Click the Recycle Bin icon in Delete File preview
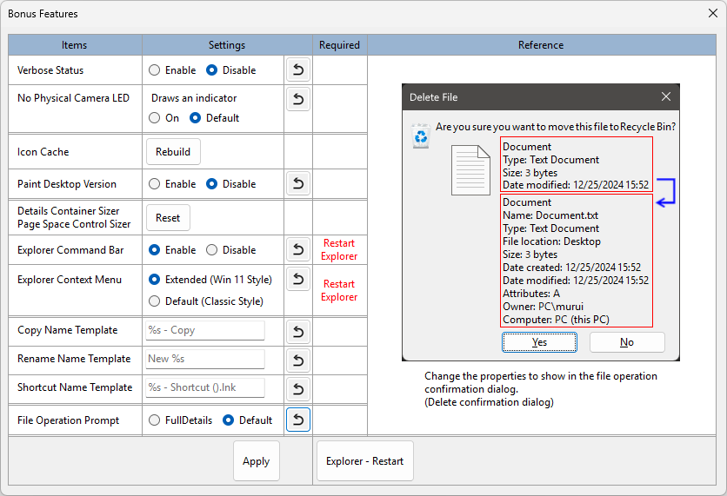Viewport: 727px width, 496px height. click(421, 136)
